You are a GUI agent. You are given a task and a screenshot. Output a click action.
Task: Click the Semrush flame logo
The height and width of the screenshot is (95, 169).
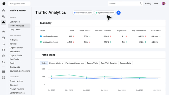coord(3,4)
